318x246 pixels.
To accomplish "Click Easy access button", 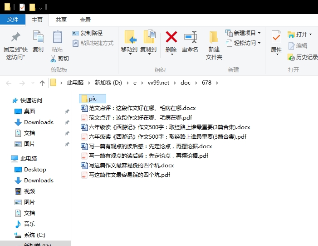I will (x=243, y=43).
